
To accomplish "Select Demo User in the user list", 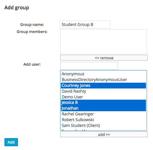I will coord(103,97).
